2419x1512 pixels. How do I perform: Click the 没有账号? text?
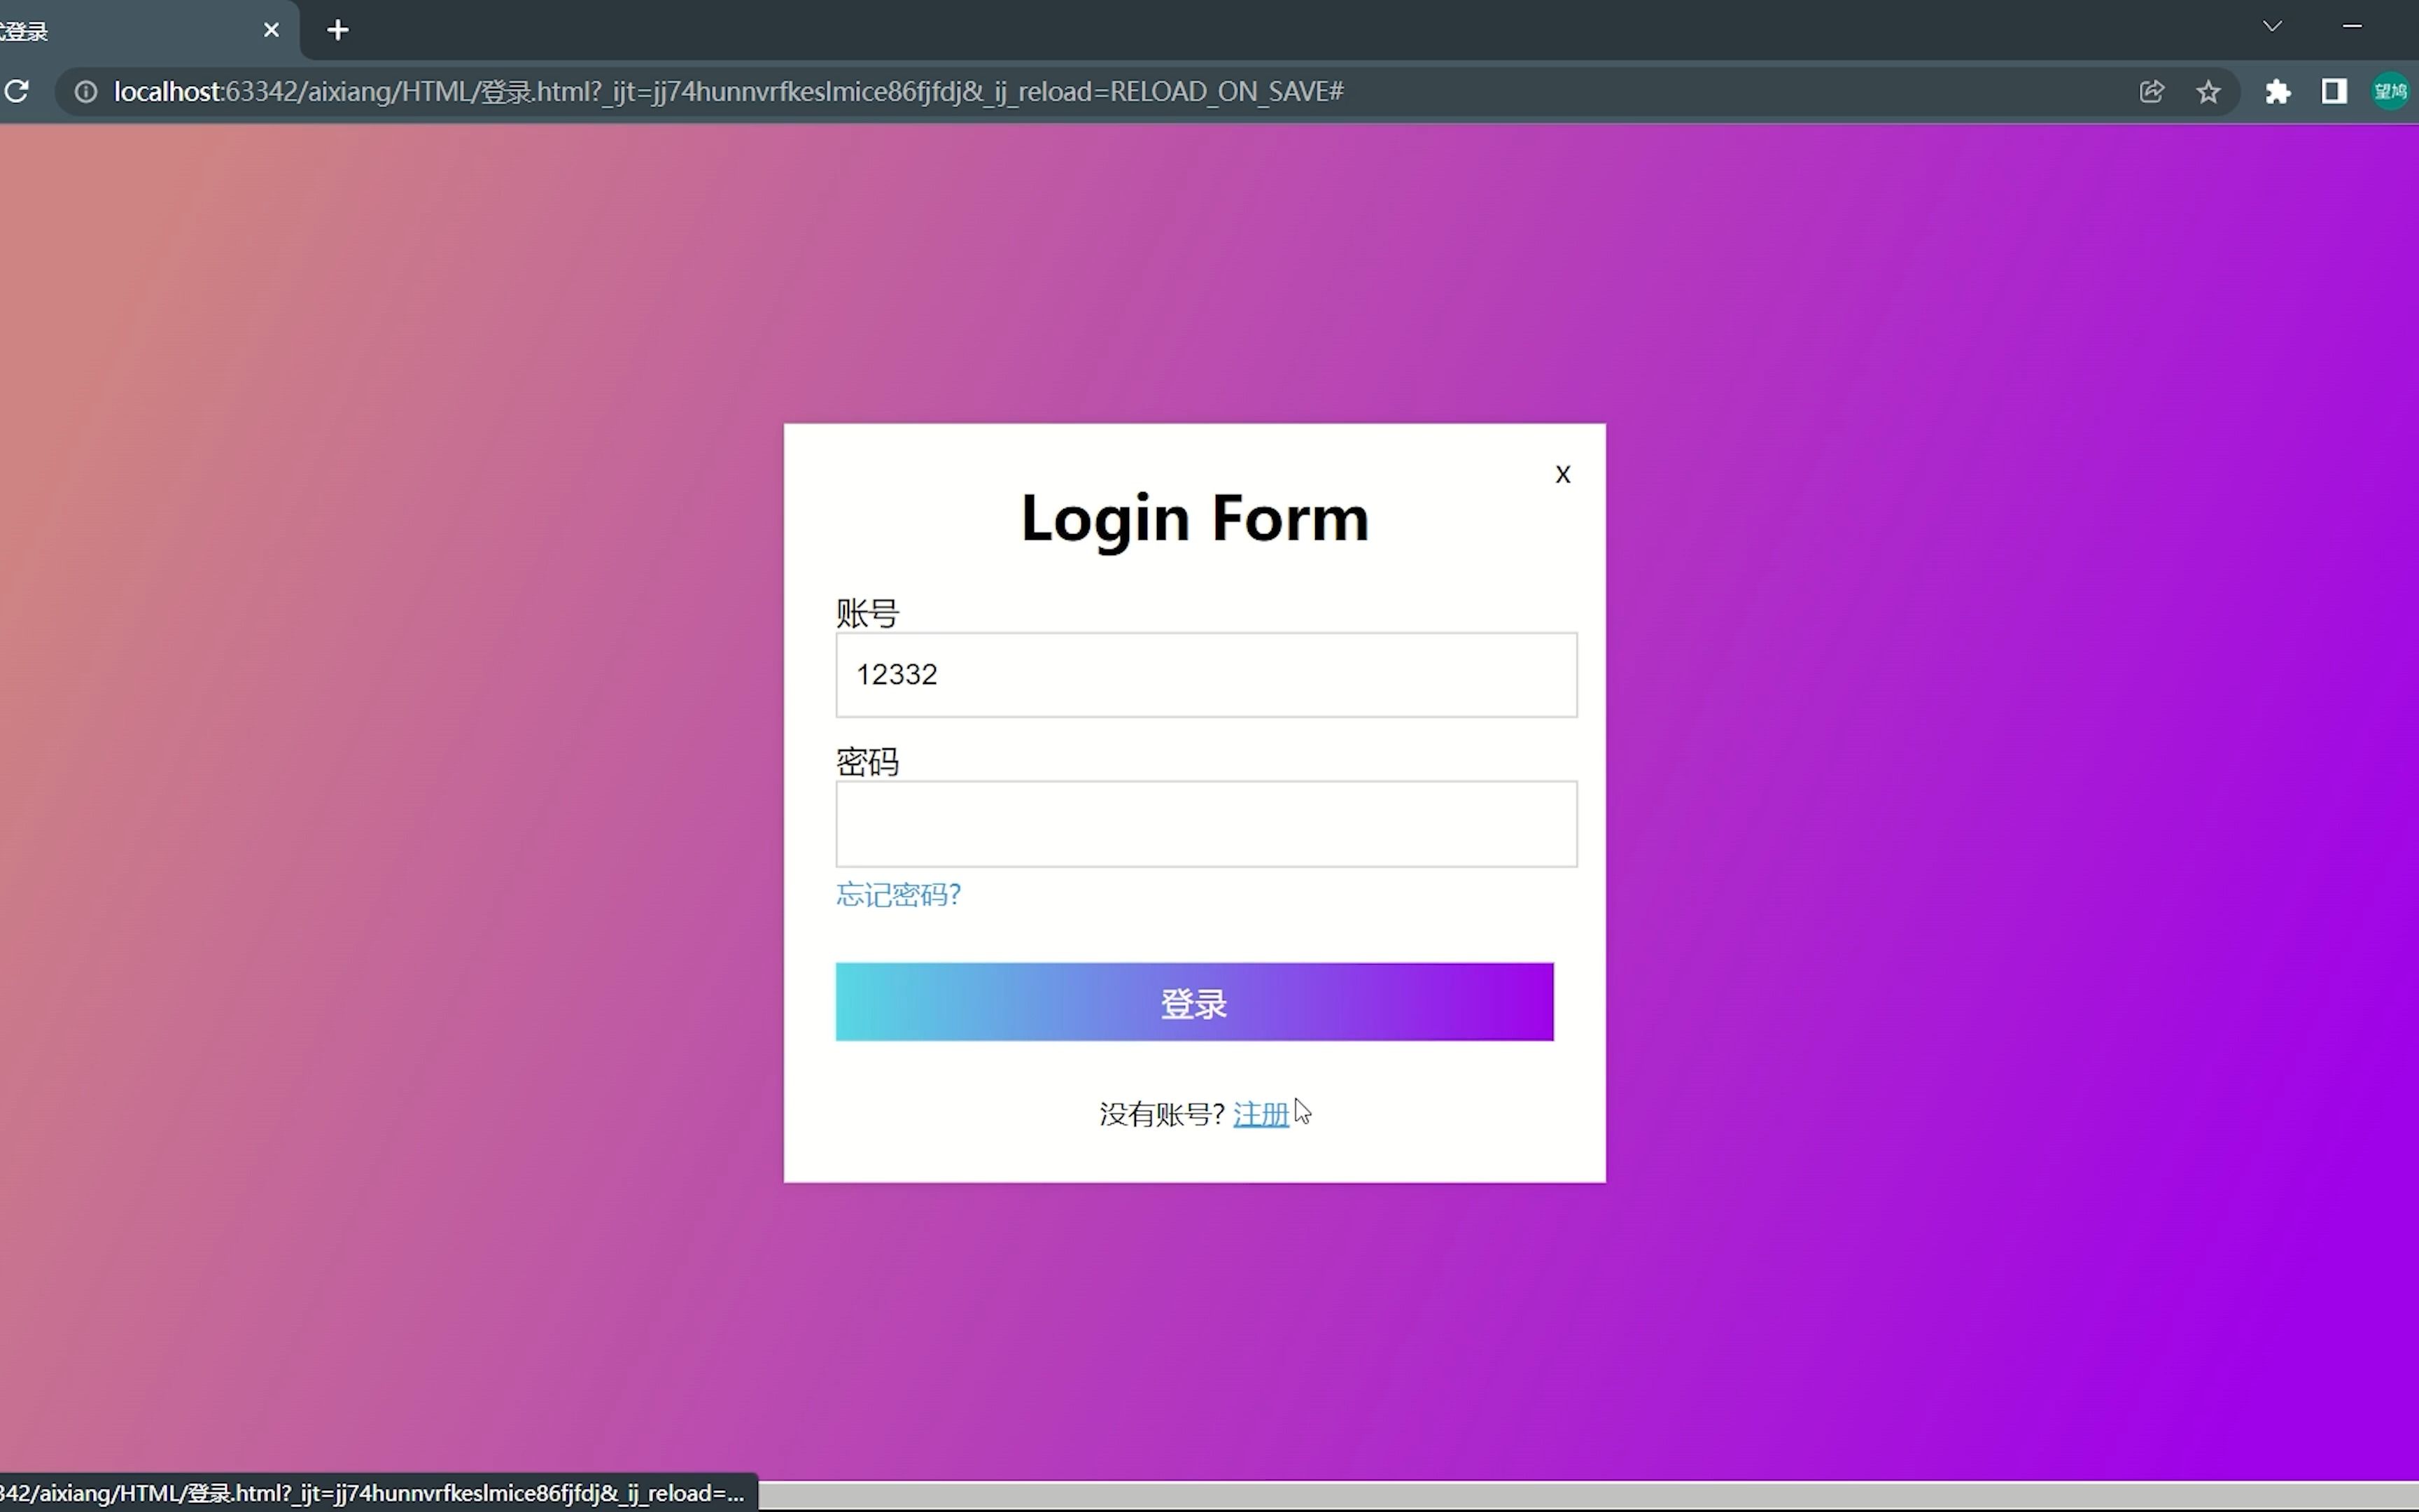click(1161, 1114)
